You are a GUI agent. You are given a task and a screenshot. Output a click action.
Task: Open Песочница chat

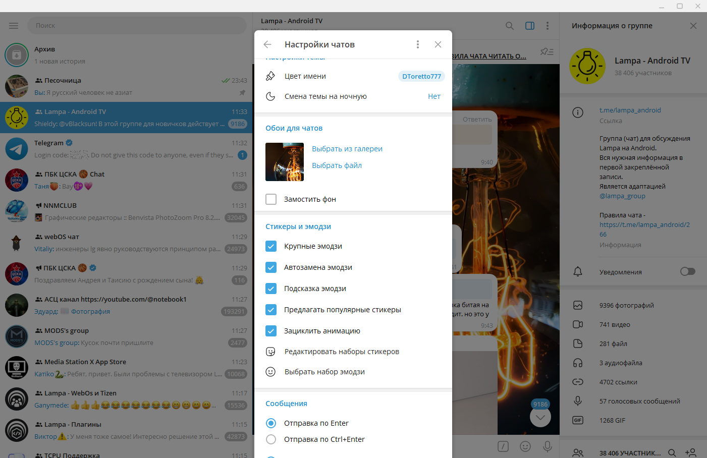click(x=126, y=86)
